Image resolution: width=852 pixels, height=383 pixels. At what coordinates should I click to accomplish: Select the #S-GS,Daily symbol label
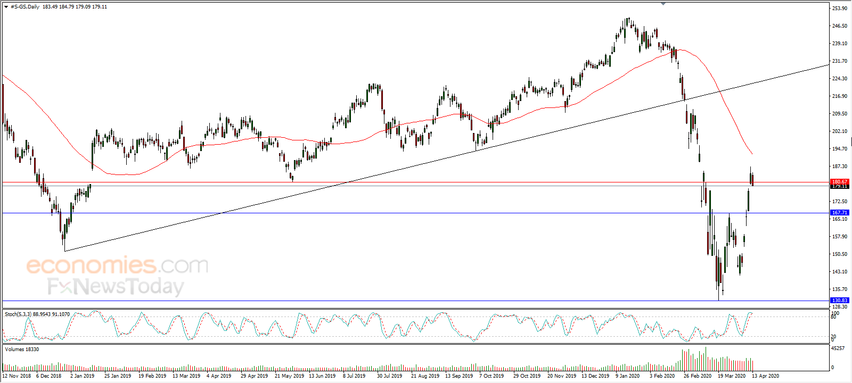[x=25, y=7]
